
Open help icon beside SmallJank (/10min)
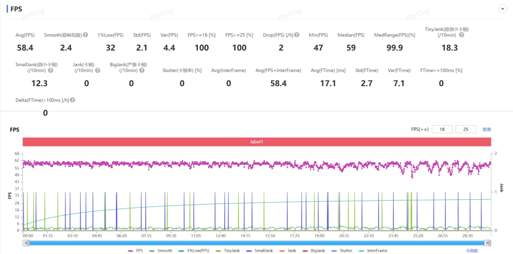[x=51, y=70]
